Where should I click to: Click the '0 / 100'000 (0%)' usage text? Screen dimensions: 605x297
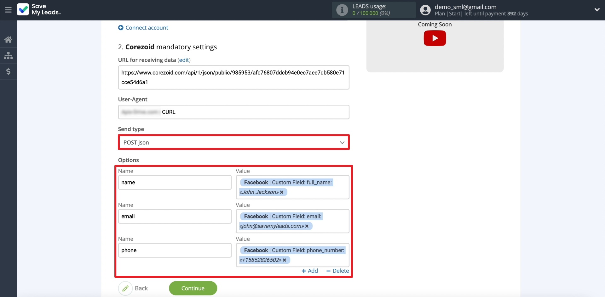[371, 13]
